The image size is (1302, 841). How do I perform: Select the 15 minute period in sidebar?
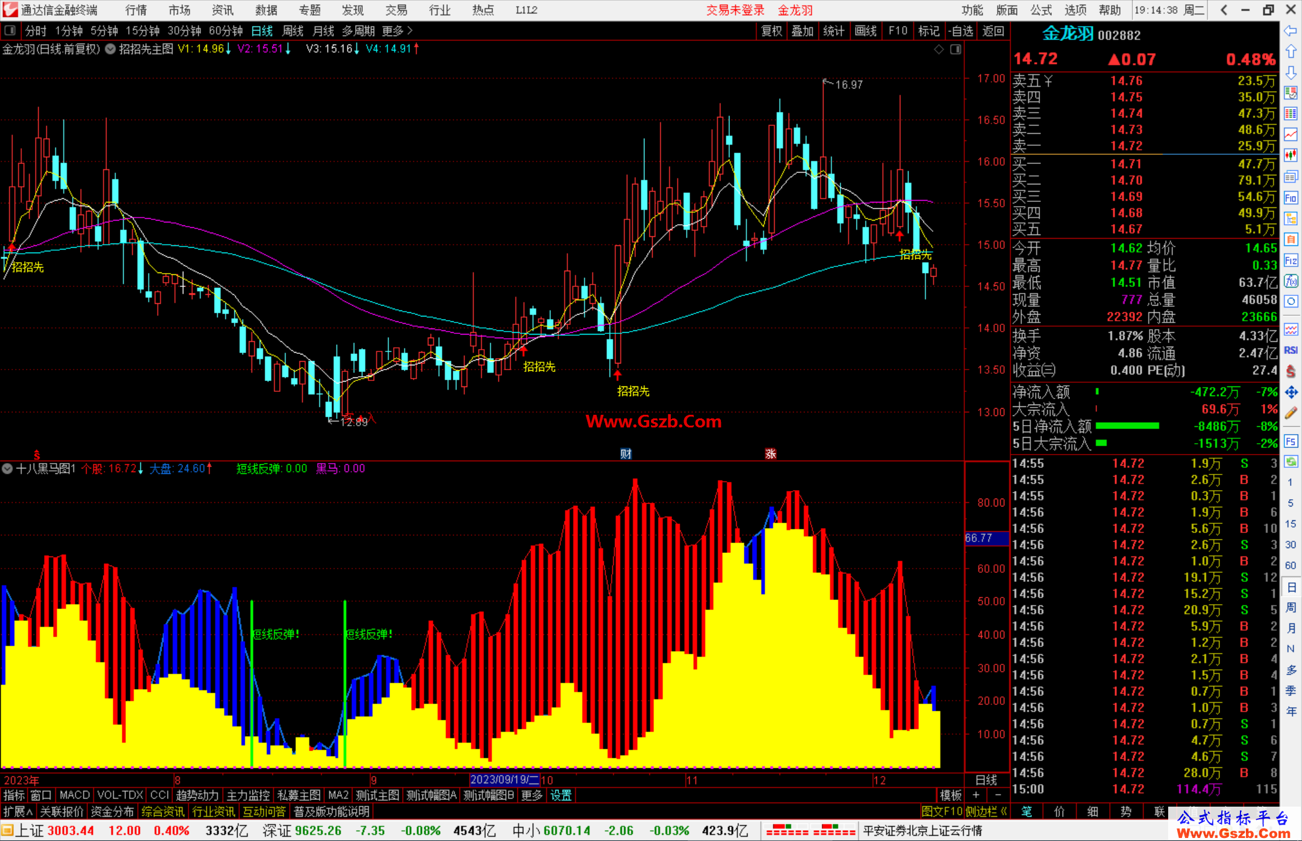point(1291,524)
